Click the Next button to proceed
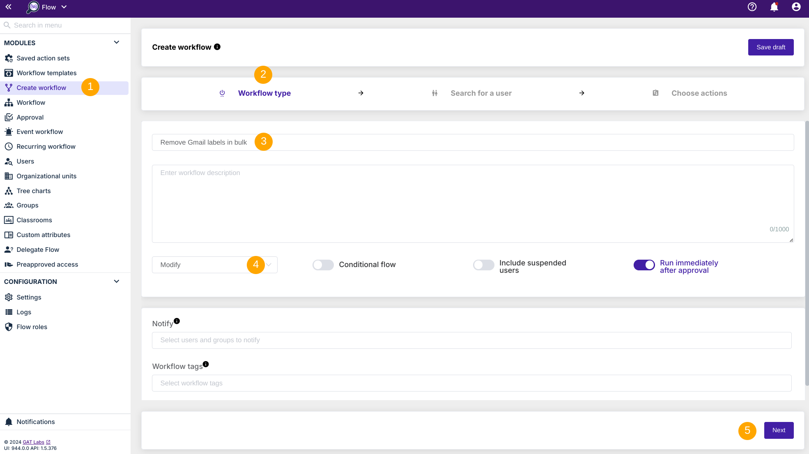Image resolution: width=809 pixels, height=454 pixels. tap(779, 430)
